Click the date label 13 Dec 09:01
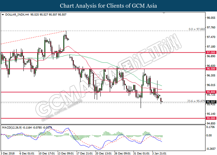This screenshot has width=217, height=155. (x=66, y=153)
